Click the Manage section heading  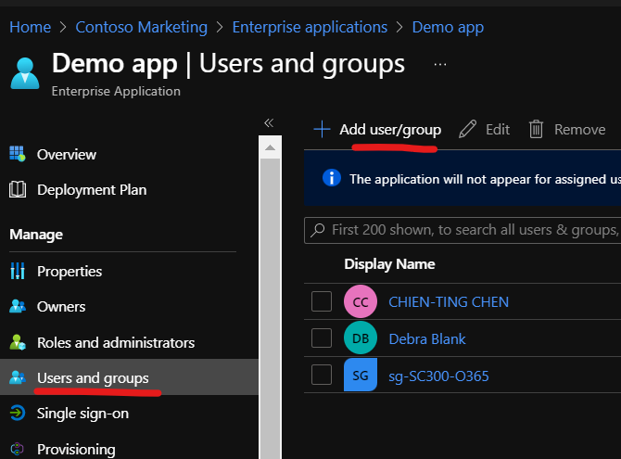click(36, 235)
